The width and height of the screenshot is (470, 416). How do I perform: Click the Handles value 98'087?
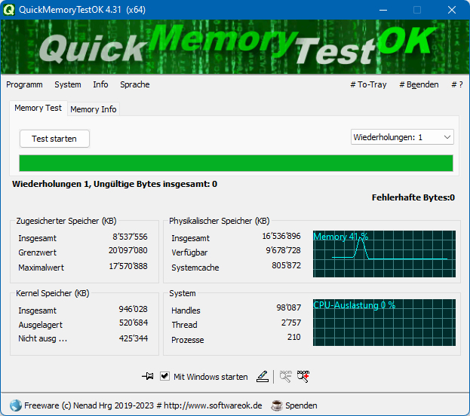coord(289,307)
